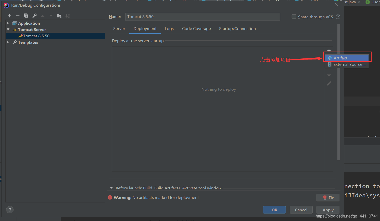Click the vertical scrollbar on the right of the settings
This screenshot has width=380, height=221.
point(339,92)
